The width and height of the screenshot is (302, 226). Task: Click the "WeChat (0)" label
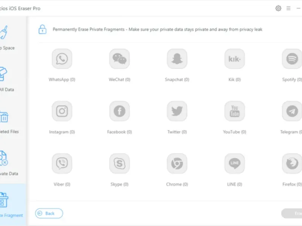pyautogui.click(x=119, y=79)
